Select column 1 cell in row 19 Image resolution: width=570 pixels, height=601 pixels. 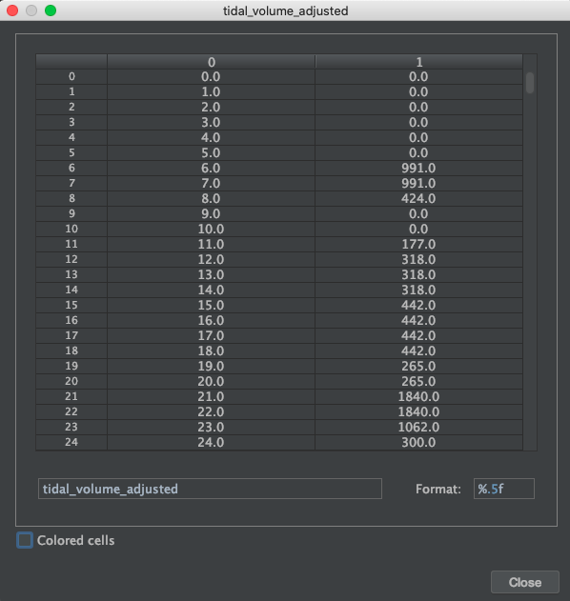tap(418, 366)
